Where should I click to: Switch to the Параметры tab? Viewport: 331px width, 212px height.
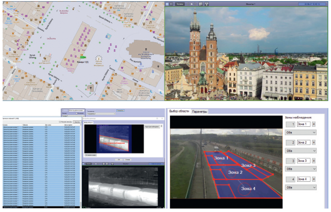click(200, 111)
